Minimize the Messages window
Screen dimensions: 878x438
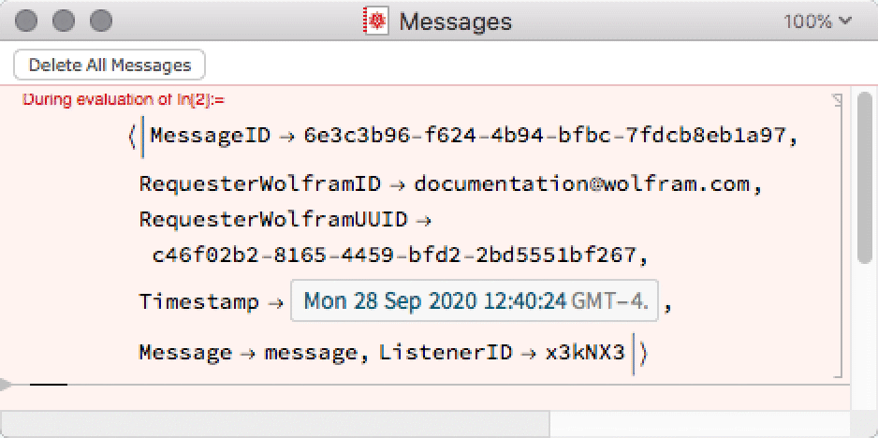(x=64, y=21)
